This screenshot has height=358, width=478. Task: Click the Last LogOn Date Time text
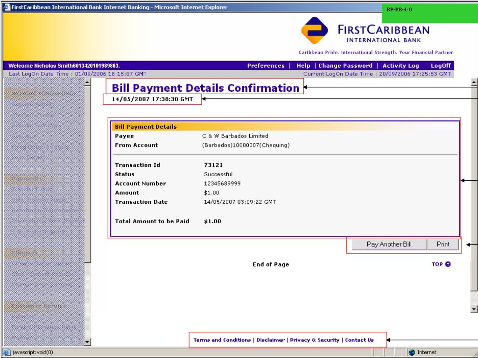point(78,74)
